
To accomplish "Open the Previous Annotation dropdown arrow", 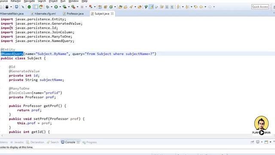I will click(x=191, y=7).
